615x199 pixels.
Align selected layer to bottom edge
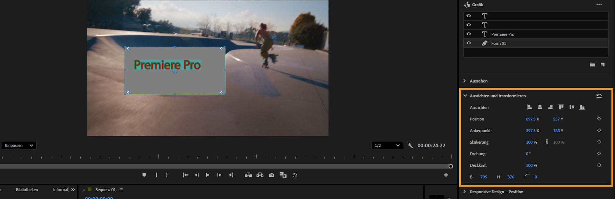point(582,107)
